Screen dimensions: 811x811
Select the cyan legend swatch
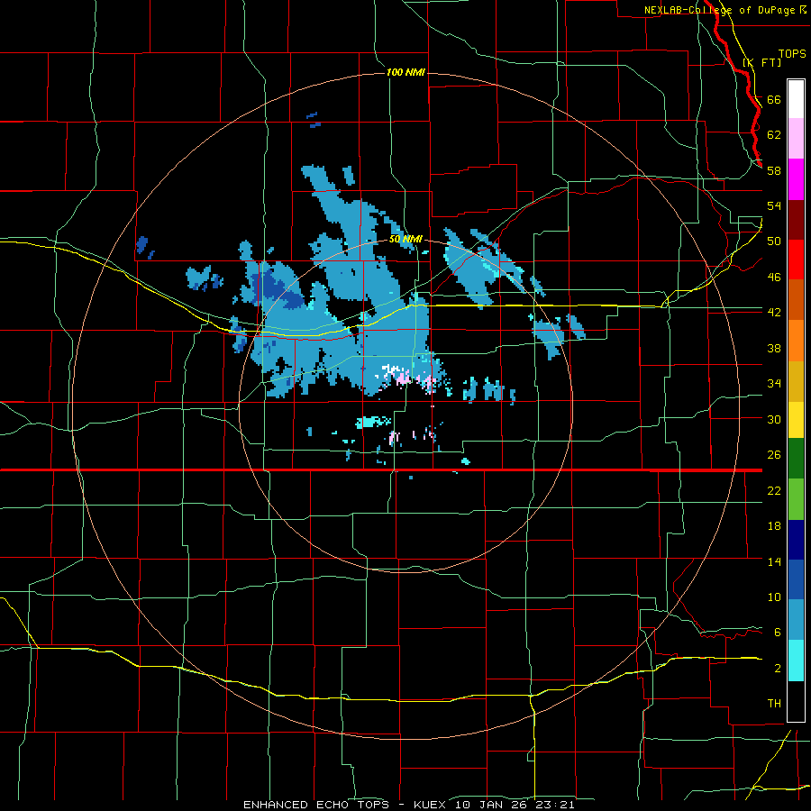(796, 661)
